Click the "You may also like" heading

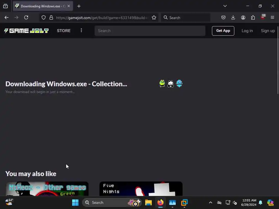(31, 174)
